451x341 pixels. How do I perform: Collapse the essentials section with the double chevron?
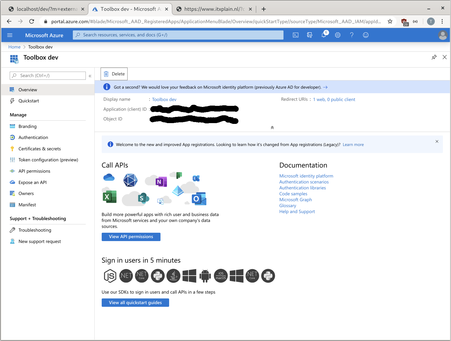[x=272, y=127]
